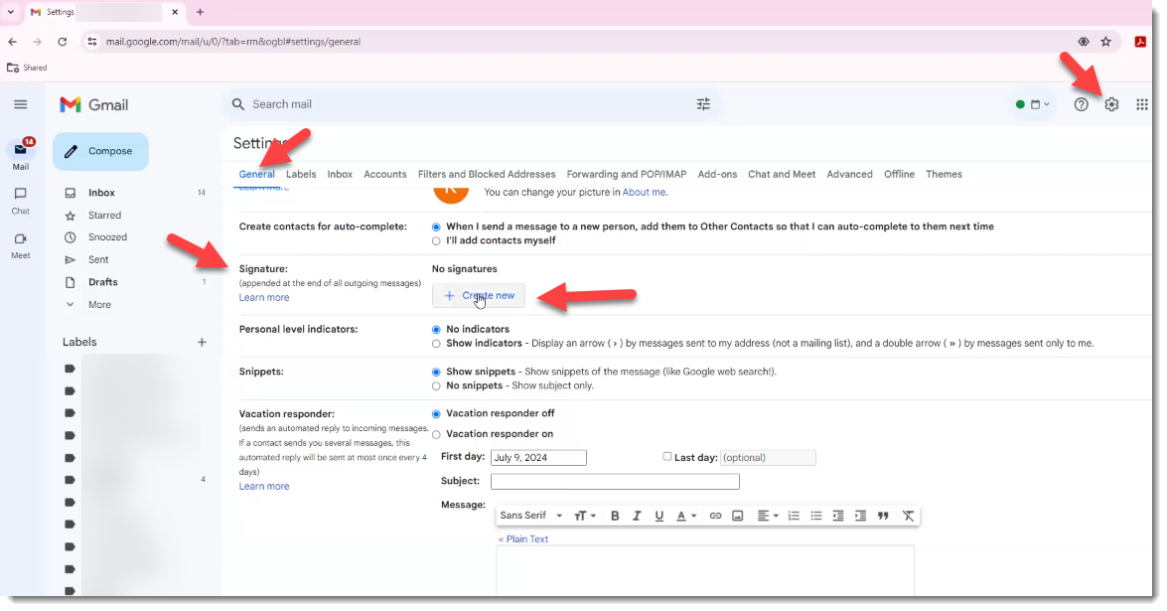Open Forwarding and POP/IMAP tab
Image resolution: width=1167 pixels, height=611 pixels.
[x=627, y=174]
